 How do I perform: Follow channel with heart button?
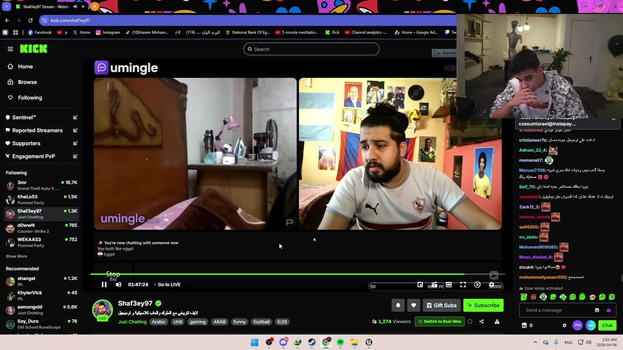pyautogui.click(x=414, y=305)
